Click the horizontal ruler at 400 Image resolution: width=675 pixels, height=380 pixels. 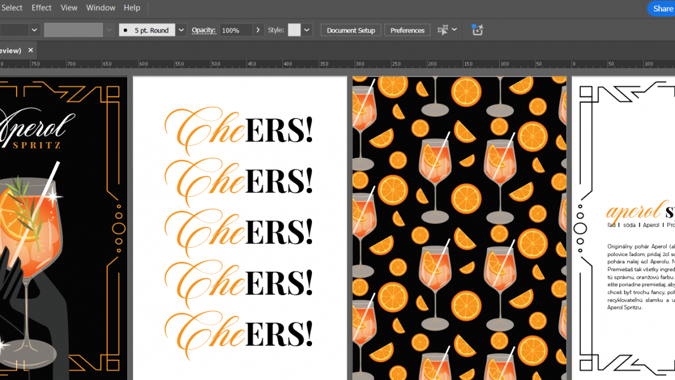[288, 64]
